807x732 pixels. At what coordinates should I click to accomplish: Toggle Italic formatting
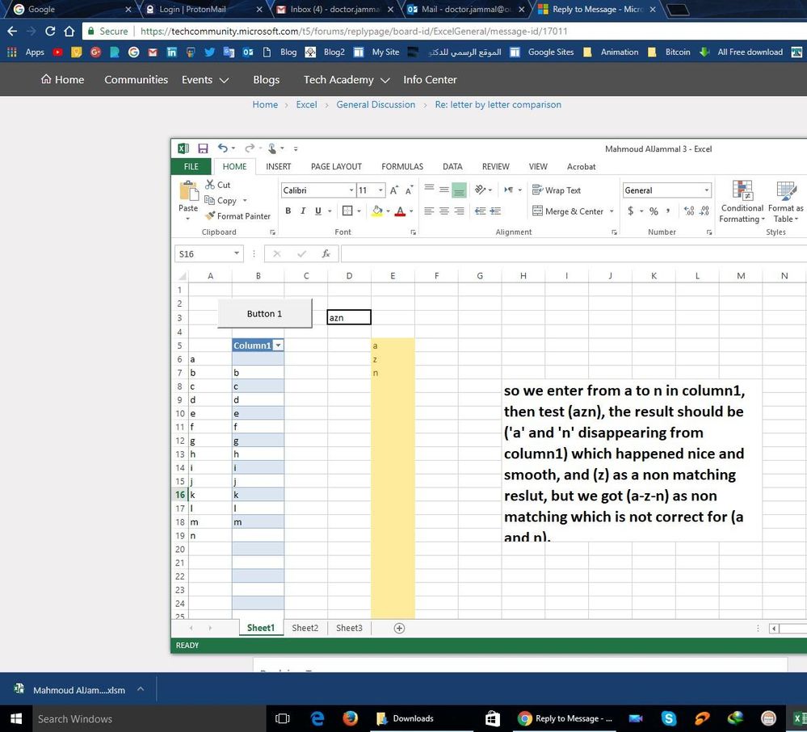[303, 211]
